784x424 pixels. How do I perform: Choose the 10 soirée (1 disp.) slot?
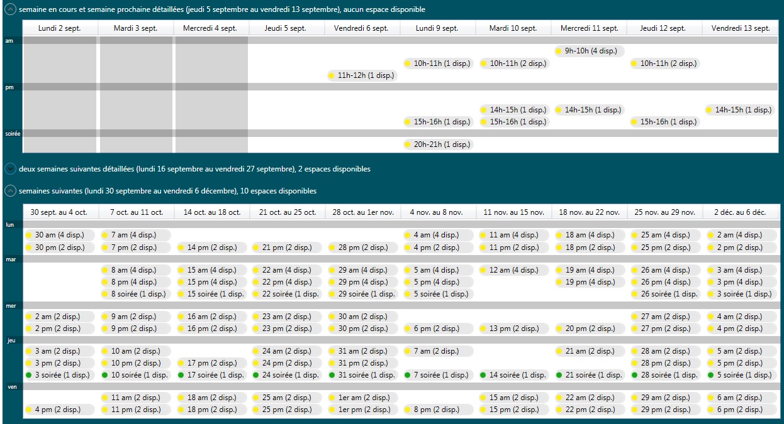pos(135,375)
